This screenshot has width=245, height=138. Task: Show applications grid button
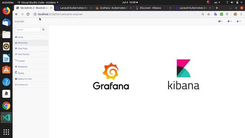pos(6,132)
